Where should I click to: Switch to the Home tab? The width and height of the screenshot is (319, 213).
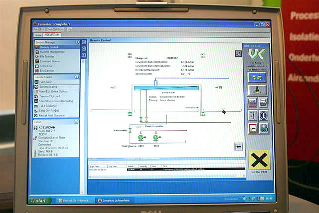click(38, 35)
